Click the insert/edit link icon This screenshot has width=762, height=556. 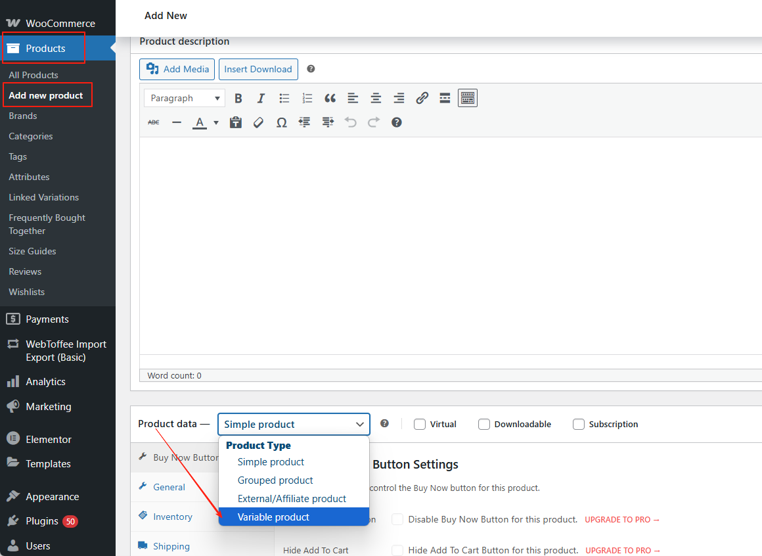pyautogui.click(x=422, y=99)
